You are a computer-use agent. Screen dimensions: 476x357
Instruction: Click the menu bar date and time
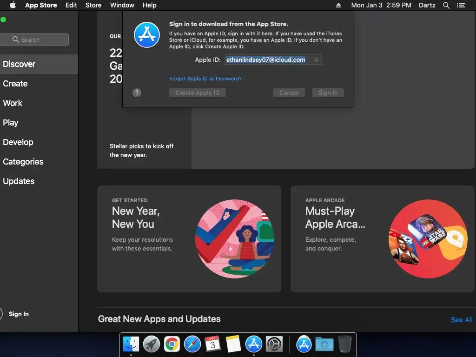381,5
